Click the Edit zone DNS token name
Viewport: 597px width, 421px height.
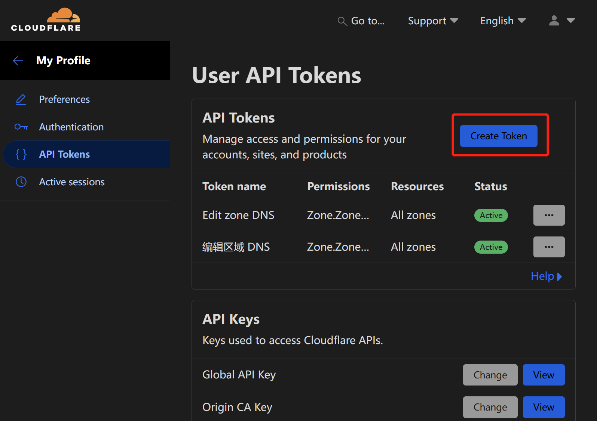[238, 215]
